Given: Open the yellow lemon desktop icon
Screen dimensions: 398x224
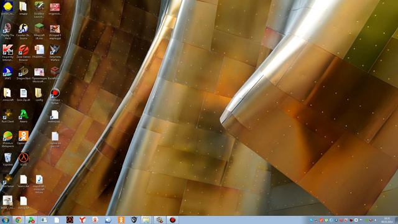Looking at the screenshot, I should pos(7,7).
